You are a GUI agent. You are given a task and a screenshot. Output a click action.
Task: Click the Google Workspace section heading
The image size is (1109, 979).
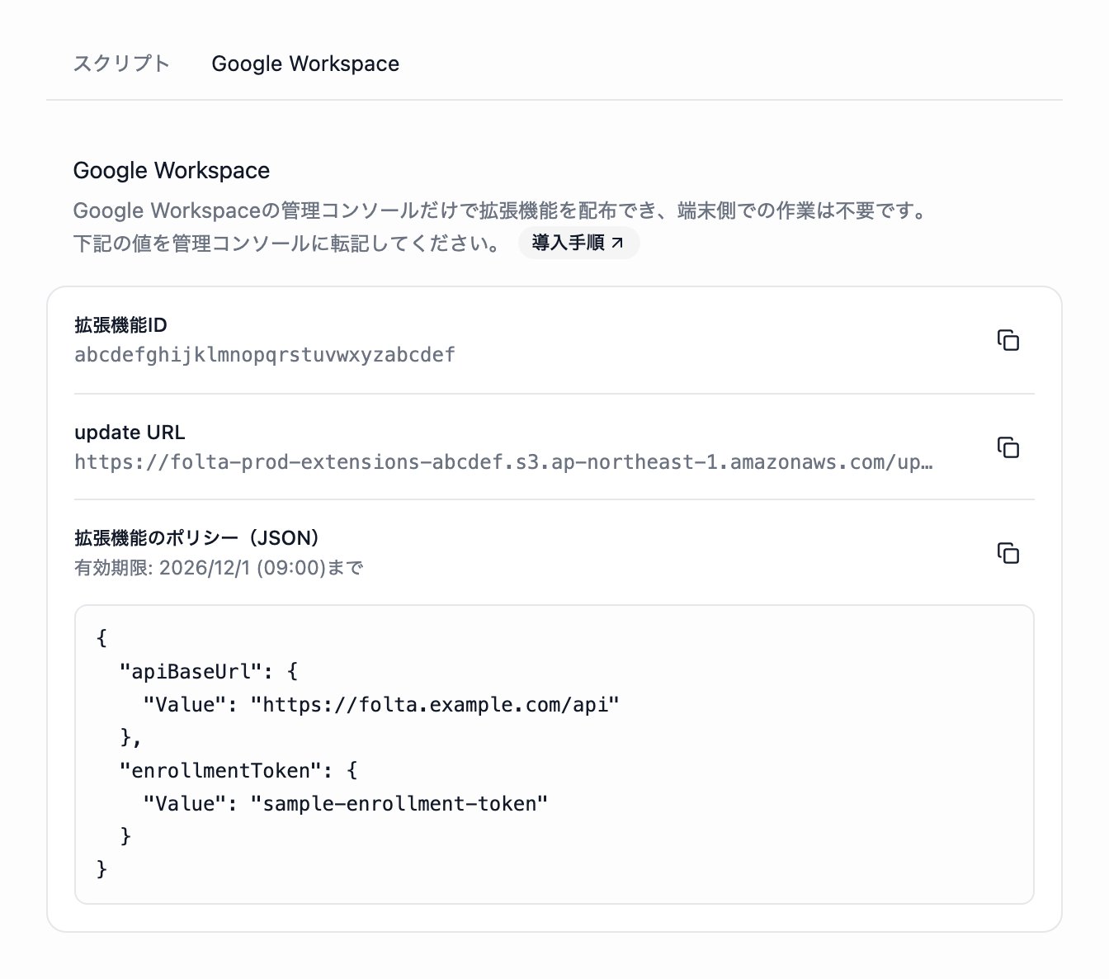pyautogui.click(x=172, y=170)
